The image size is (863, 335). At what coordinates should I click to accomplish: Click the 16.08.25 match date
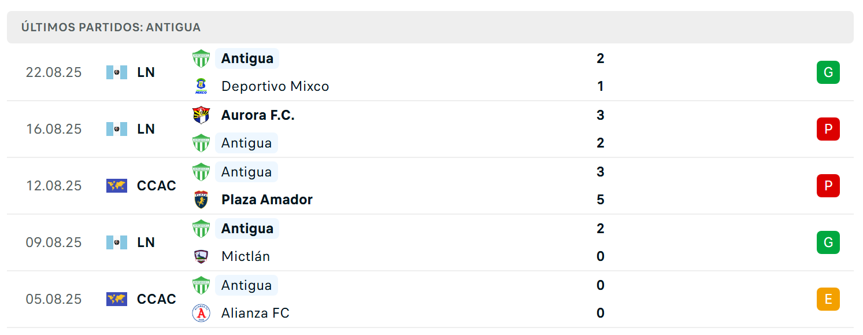(54, 129)
